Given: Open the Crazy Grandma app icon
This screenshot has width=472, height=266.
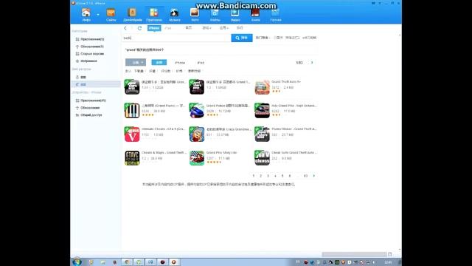Looking at the screenshot, I should tap(197, 134).
